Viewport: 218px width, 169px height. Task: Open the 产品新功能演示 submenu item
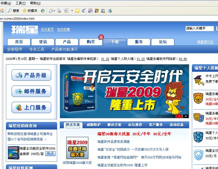tap(64, 49)
